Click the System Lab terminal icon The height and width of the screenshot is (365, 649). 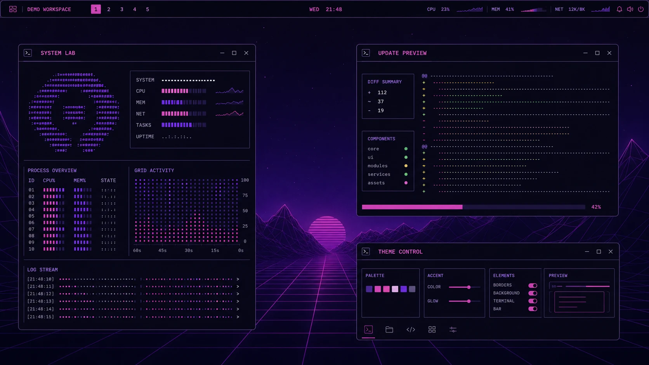tap(28, 53)
